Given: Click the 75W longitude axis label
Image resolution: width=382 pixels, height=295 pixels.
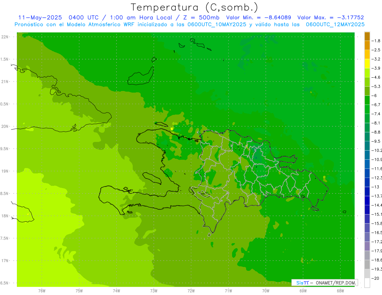Looking at the screenshot, I should pyautogui.click(x=79, y=291).
